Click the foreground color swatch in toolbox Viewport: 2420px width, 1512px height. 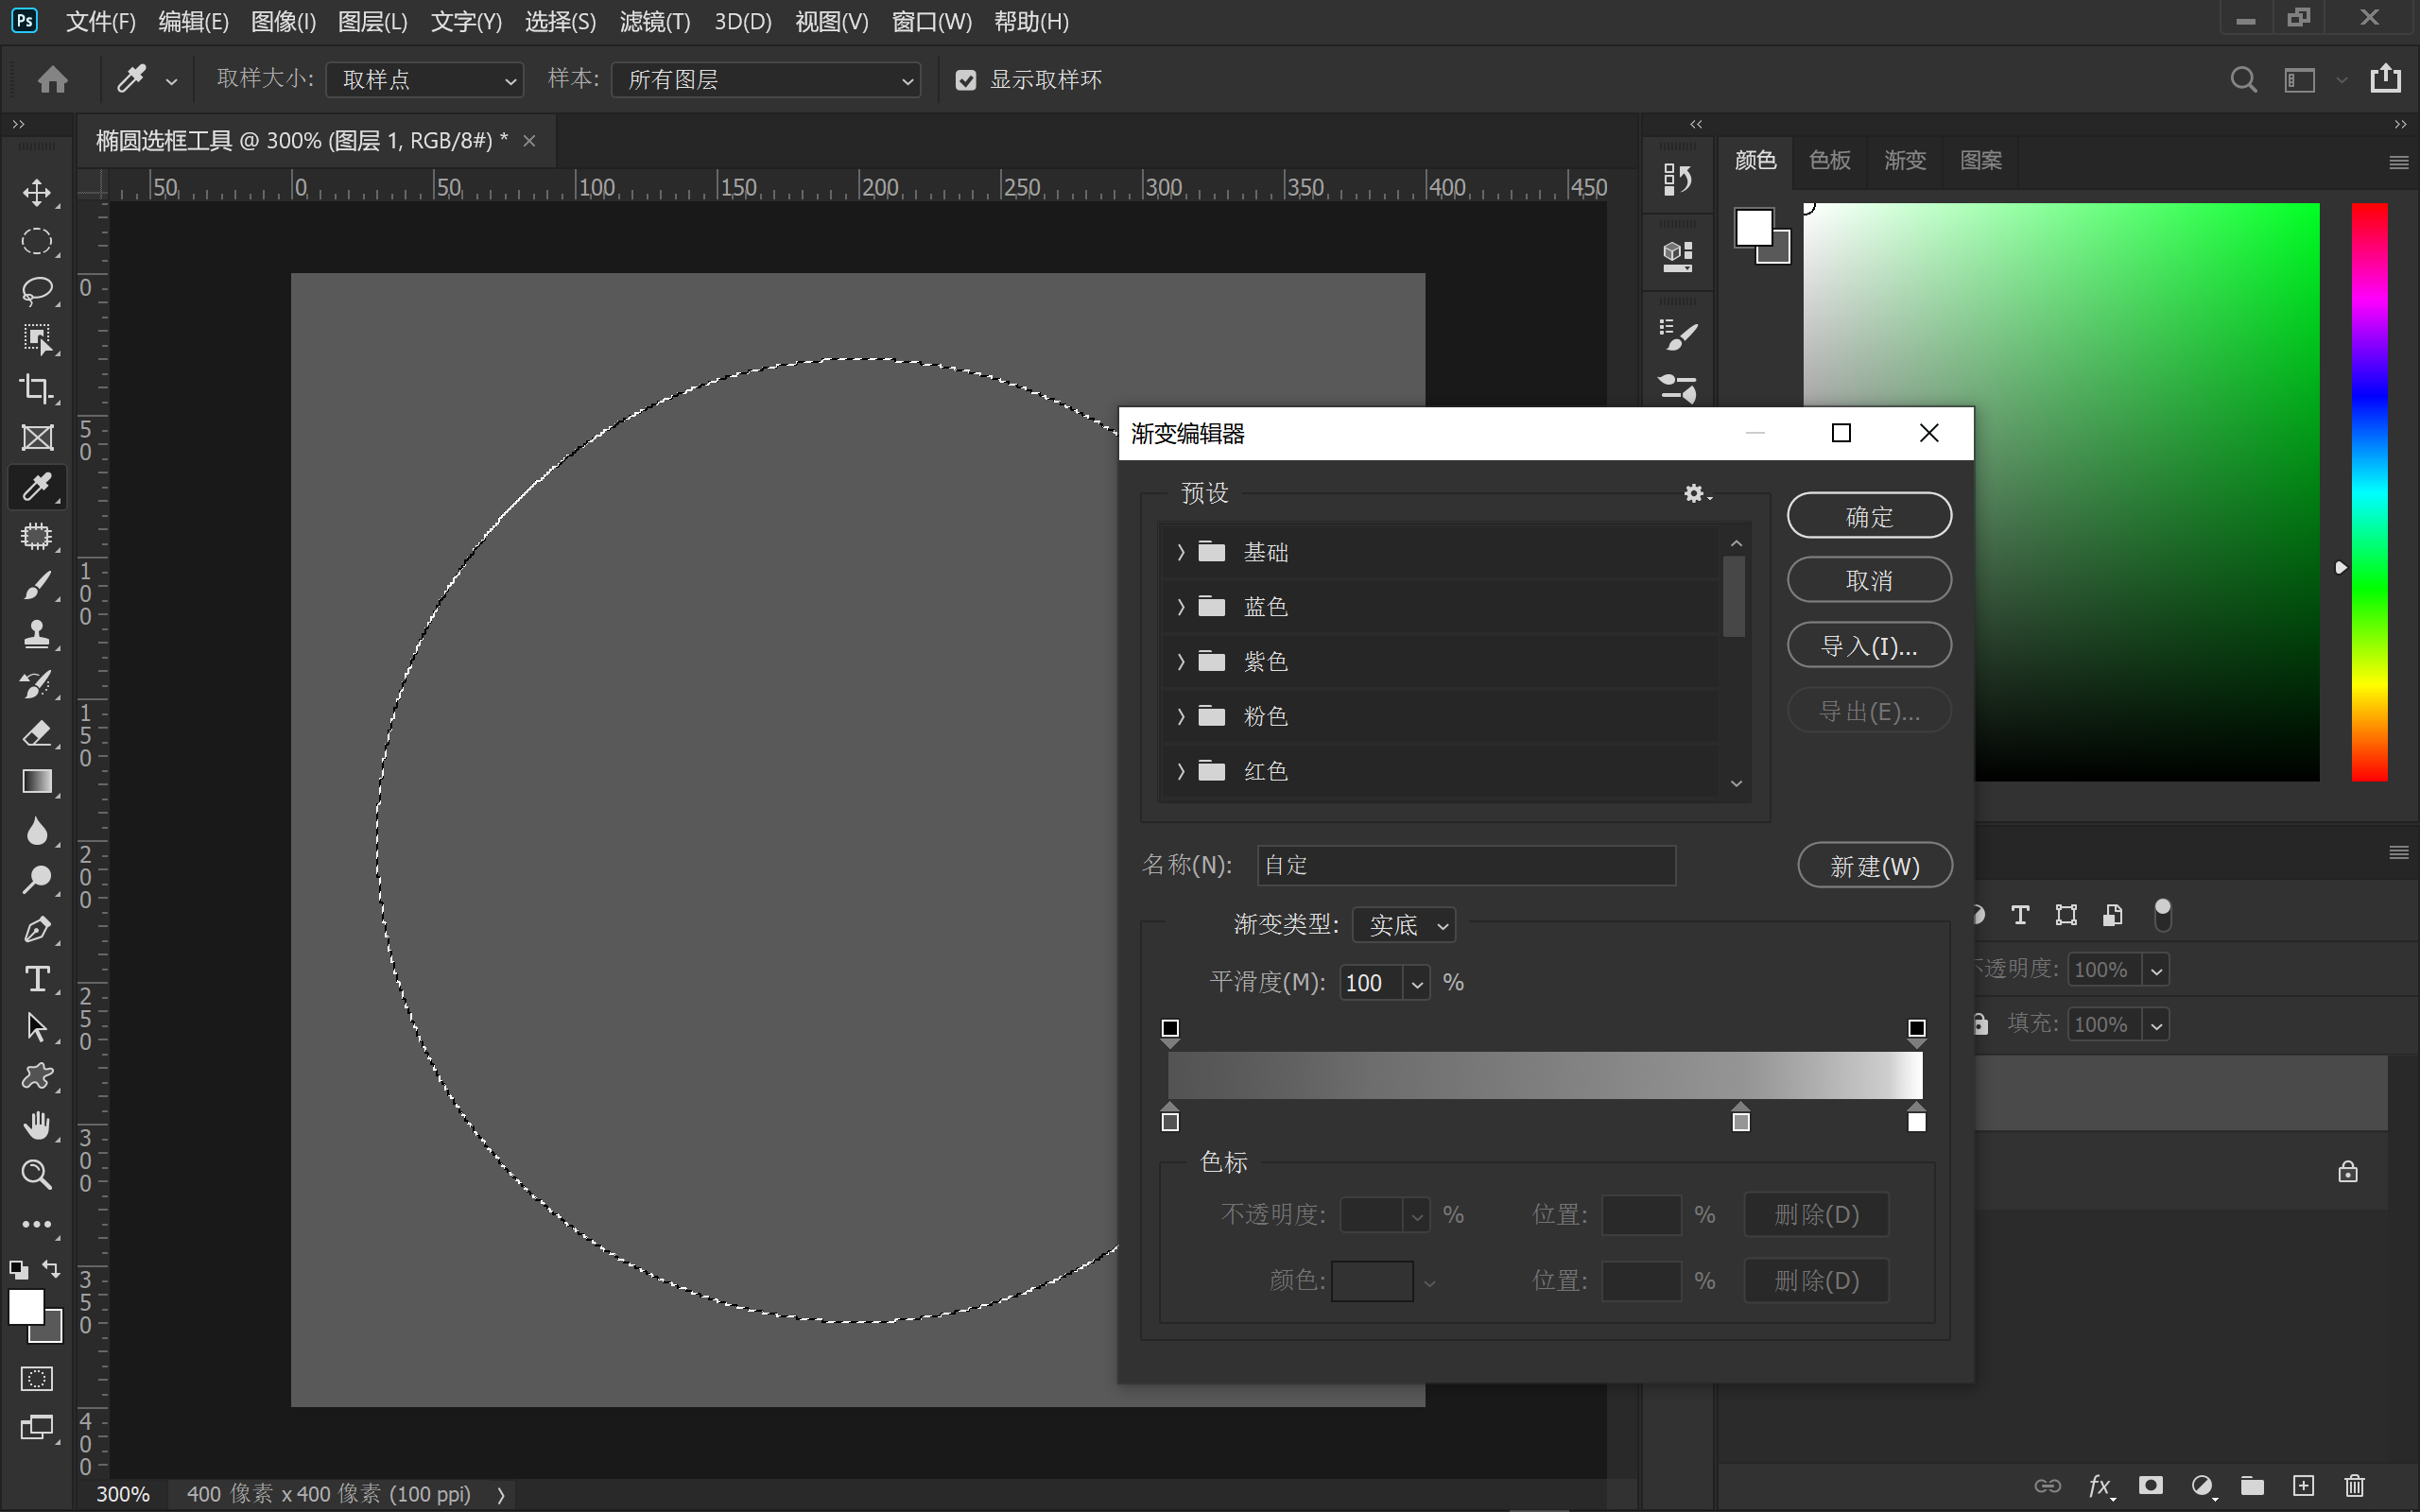click(26, 1307)
